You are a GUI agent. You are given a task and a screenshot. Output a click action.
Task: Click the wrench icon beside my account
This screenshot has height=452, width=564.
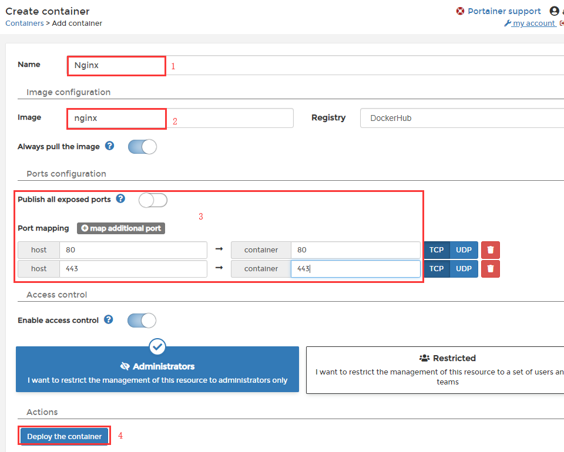click(508, 23)
